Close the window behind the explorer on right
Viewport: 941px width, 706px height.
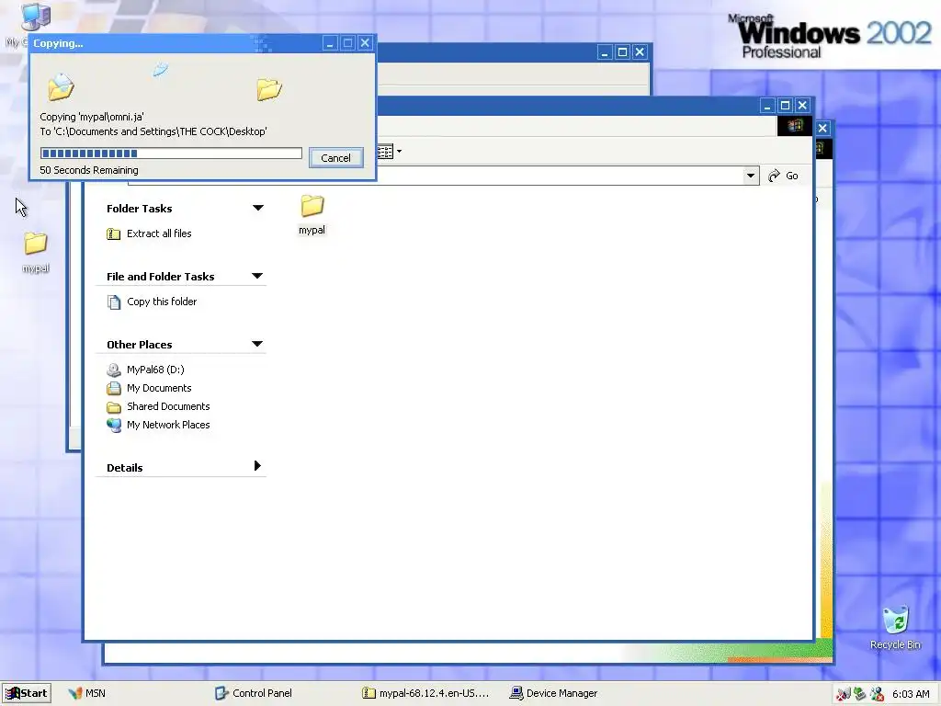(822, 128)
